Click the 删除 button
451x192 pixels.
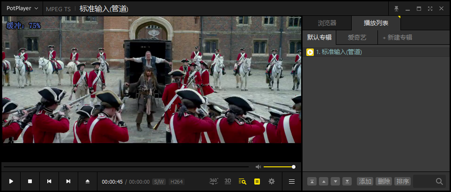[384, 181]
